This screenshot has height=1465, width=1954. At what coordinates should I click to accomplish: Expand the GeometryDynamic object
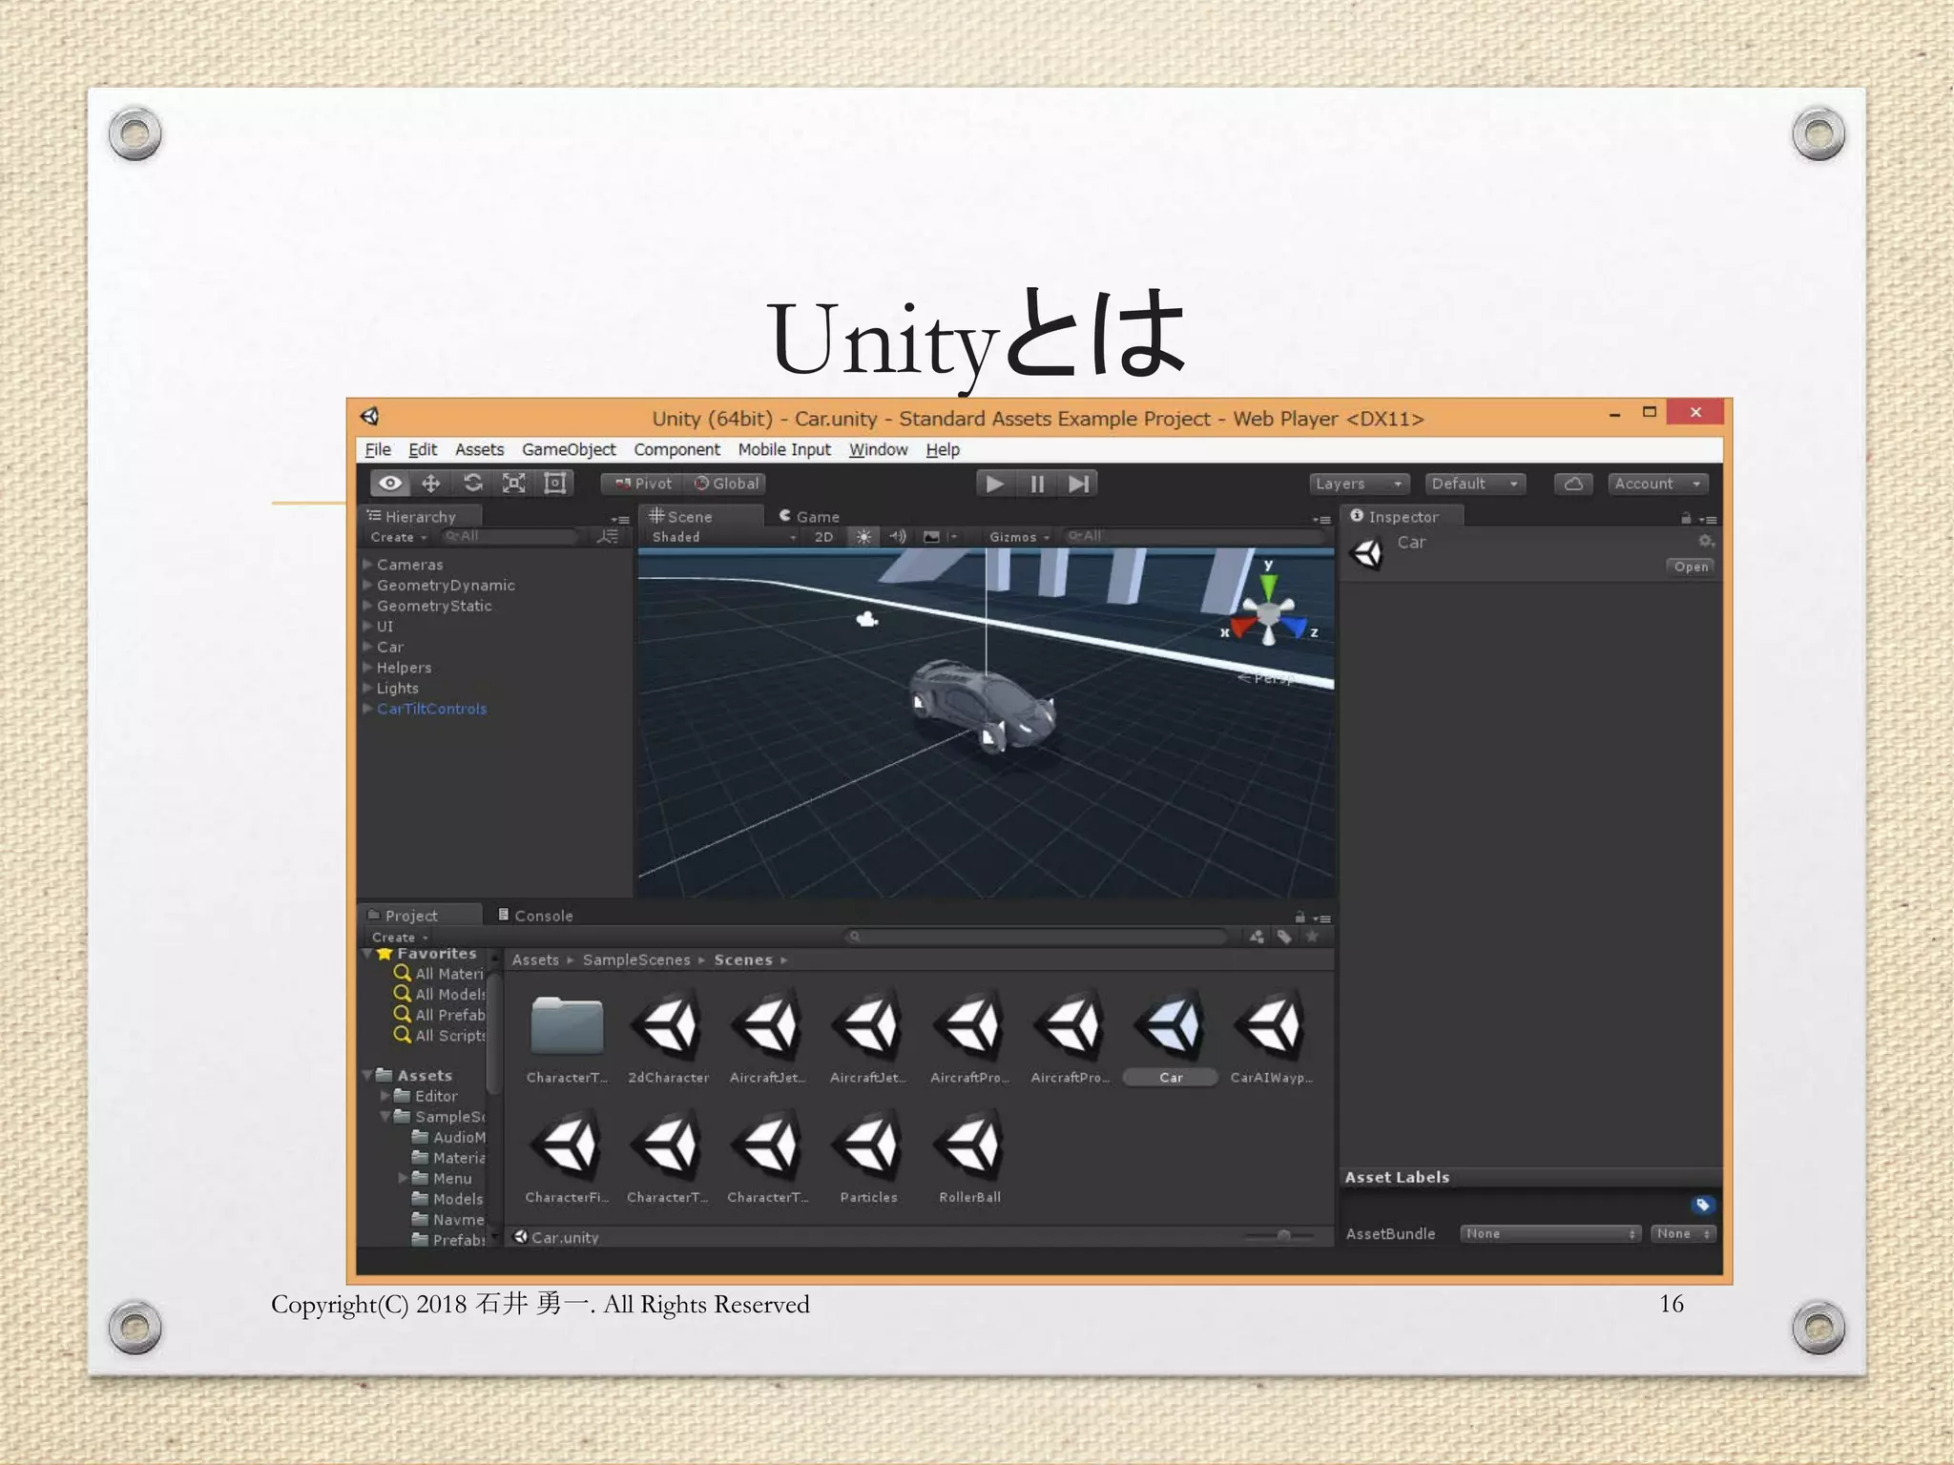click(367, 586)
